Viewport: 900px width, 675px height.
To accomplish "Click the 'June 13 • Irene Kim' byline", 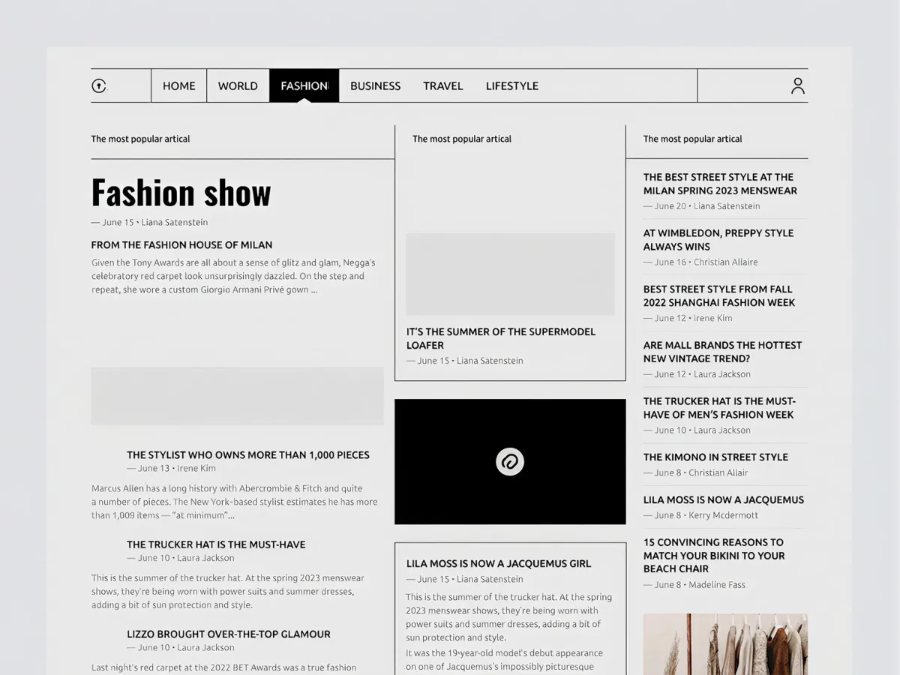I will pyautogui.click(x=171, y=468).
